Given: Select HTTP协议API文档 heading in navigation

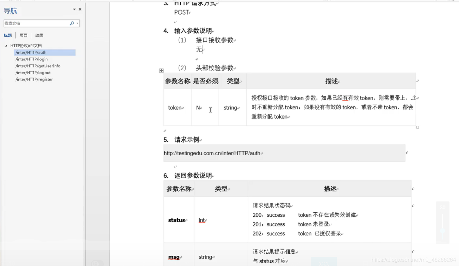Looking at the screenshot, I should 26,46.
